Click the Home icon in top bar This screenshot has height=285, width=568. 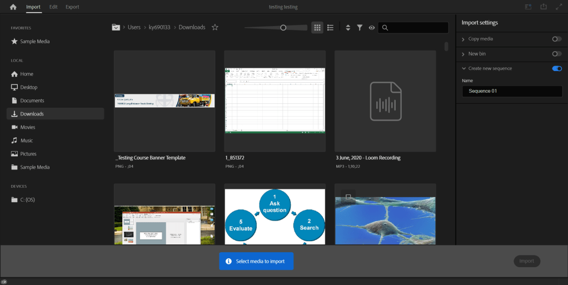tap(13, 7)
